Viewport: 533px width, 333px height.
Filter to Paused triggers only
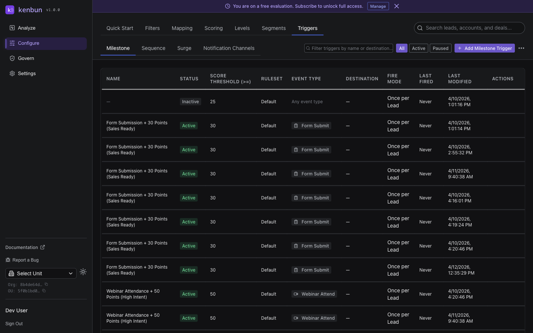pyautogui.click(x=440, y=48)
